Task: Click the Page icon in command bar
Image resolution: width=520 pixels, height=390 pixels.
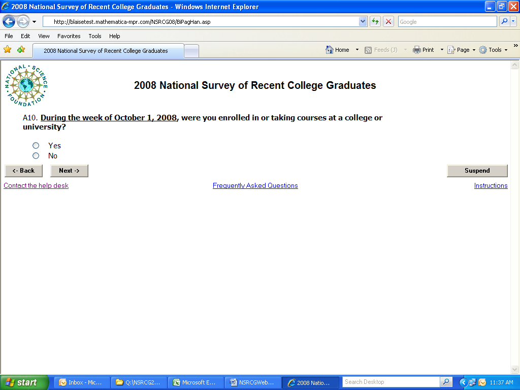Action: 451,50
